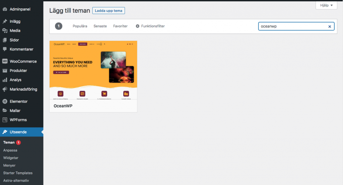The width and height of the screenshot is (343, 185).
Task: Switch to the Populära tab
Action: tap(80, 26)
